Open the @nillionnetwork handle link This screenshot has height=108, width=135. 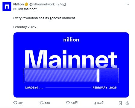tap(42, 4)
